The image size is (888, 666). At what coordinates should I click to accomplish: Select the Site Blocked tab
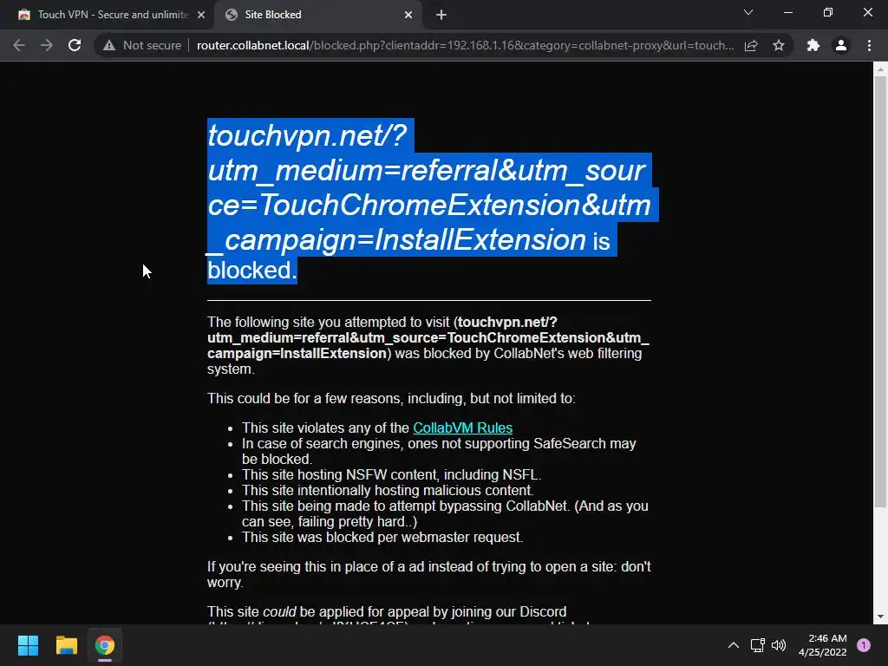tap(317, 15)
